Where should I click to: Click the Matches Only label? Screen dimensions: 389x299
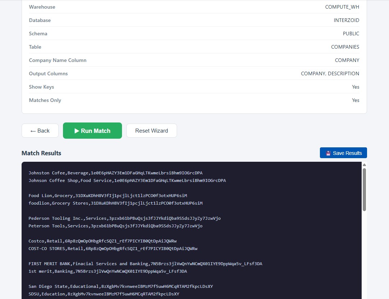coord(45,101)
